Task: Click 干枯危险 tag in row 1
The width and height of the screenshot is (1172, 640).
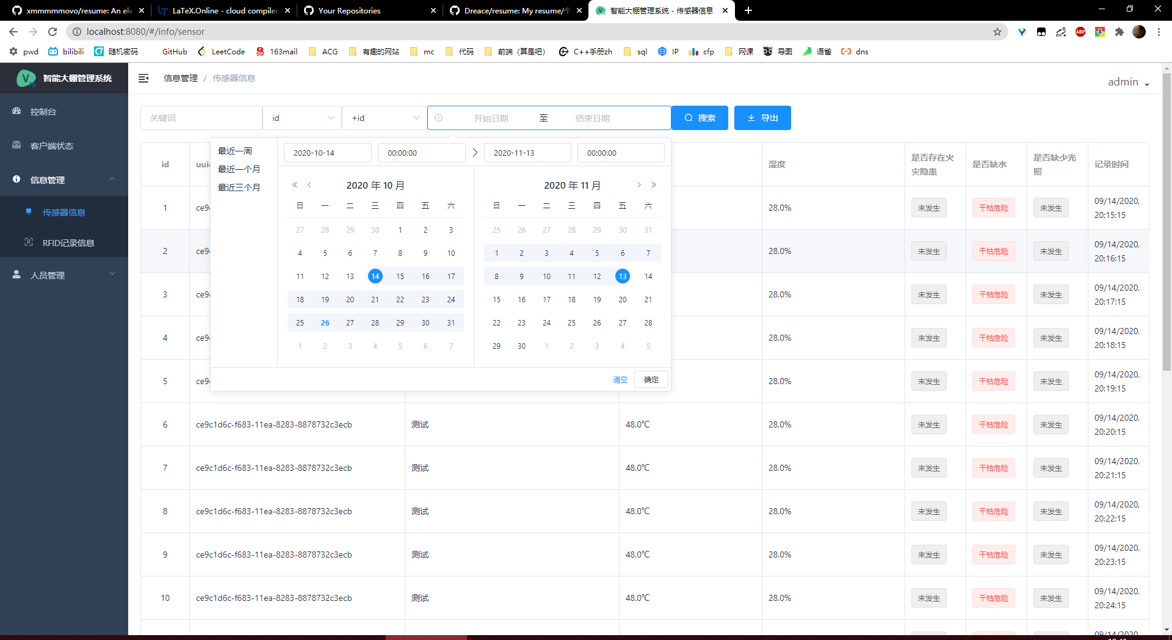Action: (x=994, y=208)
